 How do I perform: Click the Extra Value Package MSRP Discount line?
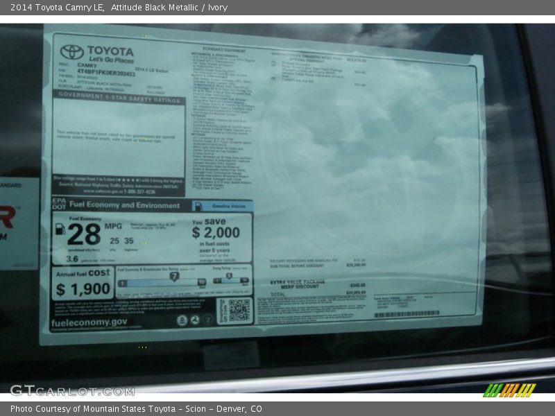[x=298, y=284]
